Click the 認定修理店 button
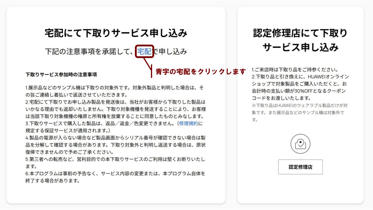This screenshot has width=373, height=210. click(x=300, y=167)
